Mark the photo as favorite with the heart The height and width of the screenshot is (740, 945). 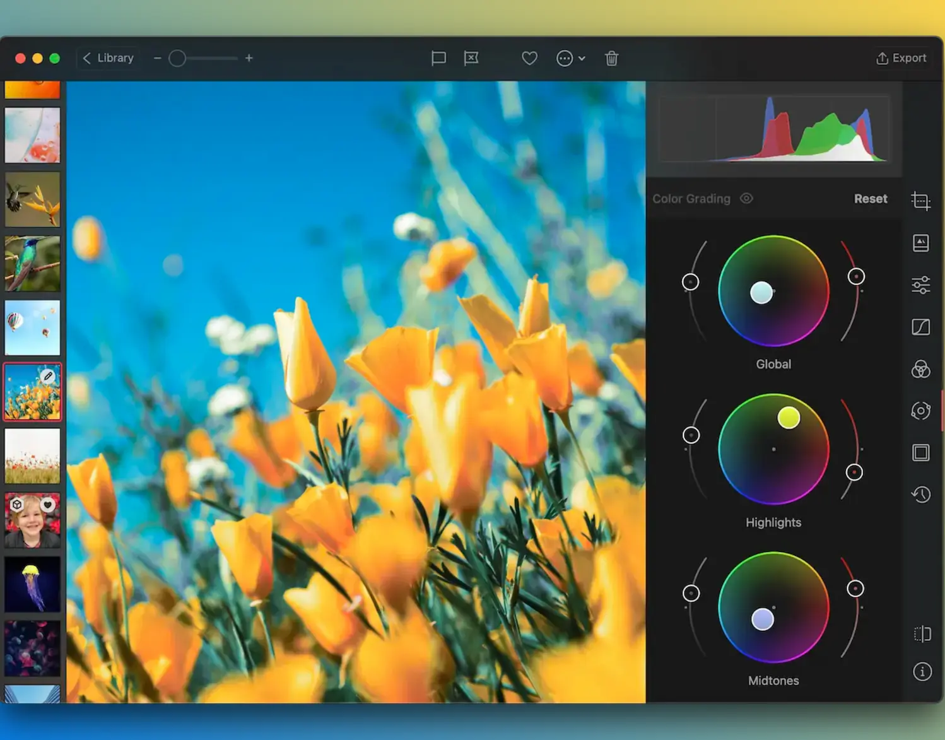529,59
